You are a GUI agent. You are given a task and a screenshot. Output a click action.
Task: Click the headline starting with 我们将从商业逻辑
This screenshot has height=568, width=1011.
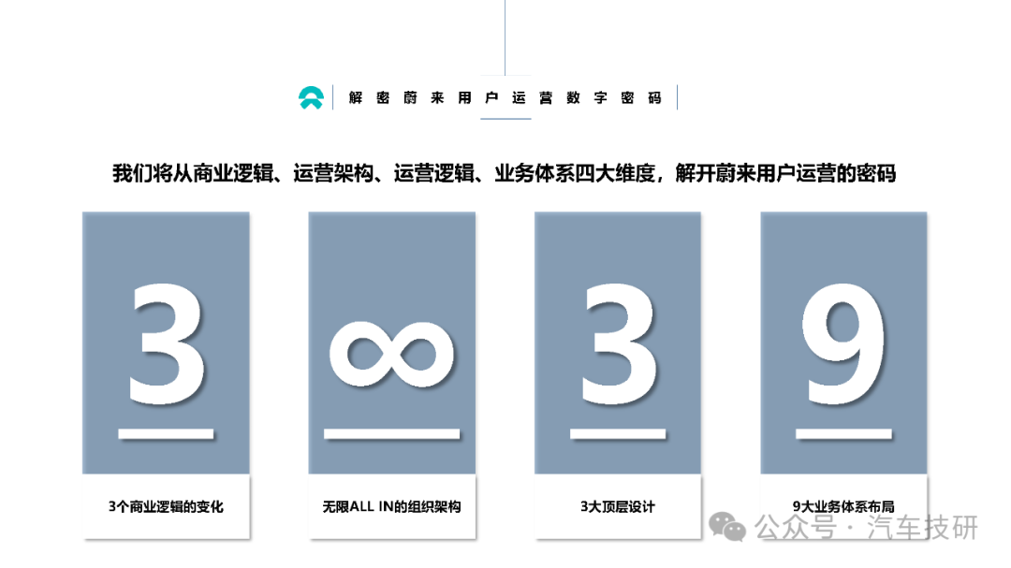(x=505, y=173)
